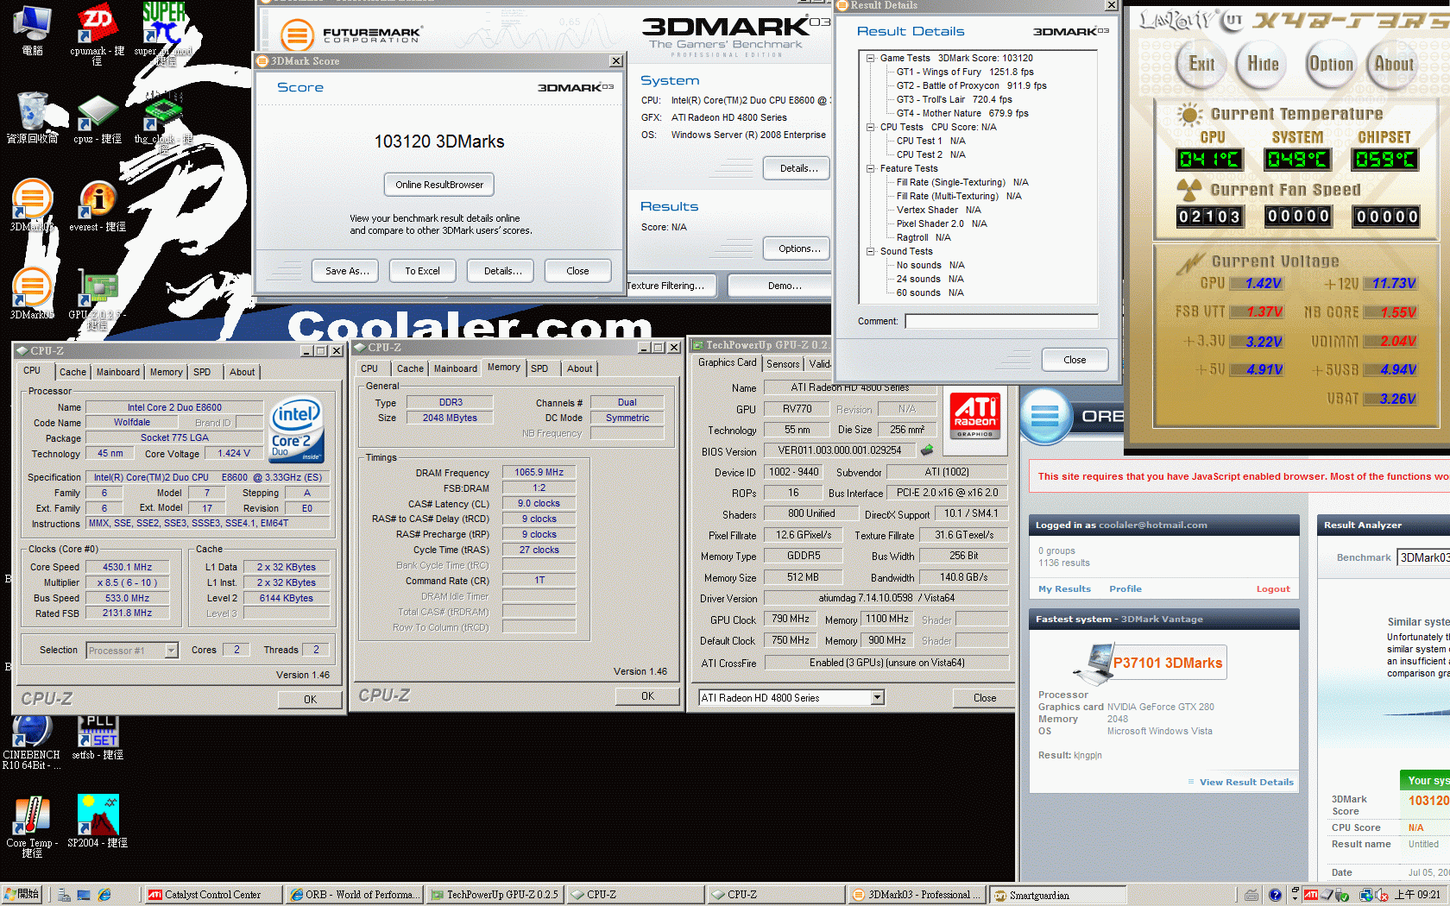Launch super_pi_mod desktop shortcut

point(162,33)
